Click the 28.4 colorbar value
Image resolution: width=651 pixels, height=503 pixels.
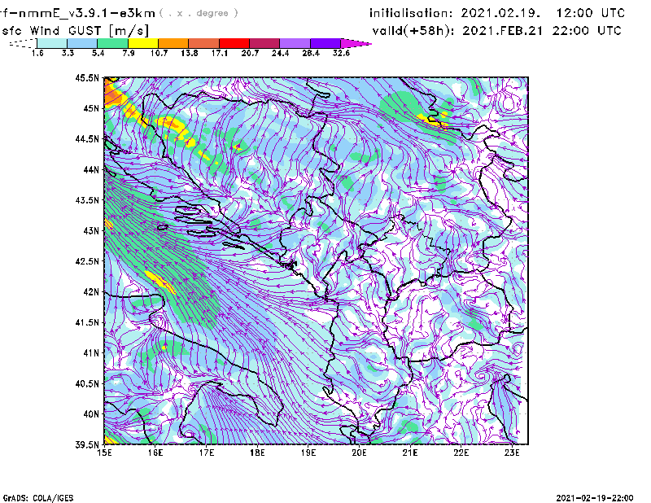(x=311, y=53)
